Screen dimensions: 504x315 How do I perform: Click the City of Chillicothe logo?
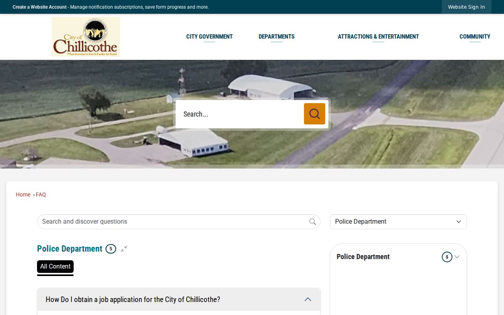click(x=86, y=37)
